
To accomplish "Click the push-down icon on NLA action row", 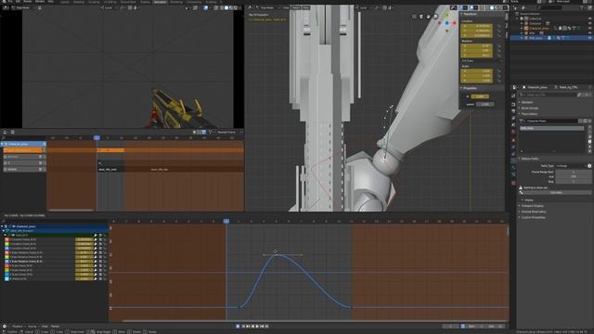I will (44, 150).
